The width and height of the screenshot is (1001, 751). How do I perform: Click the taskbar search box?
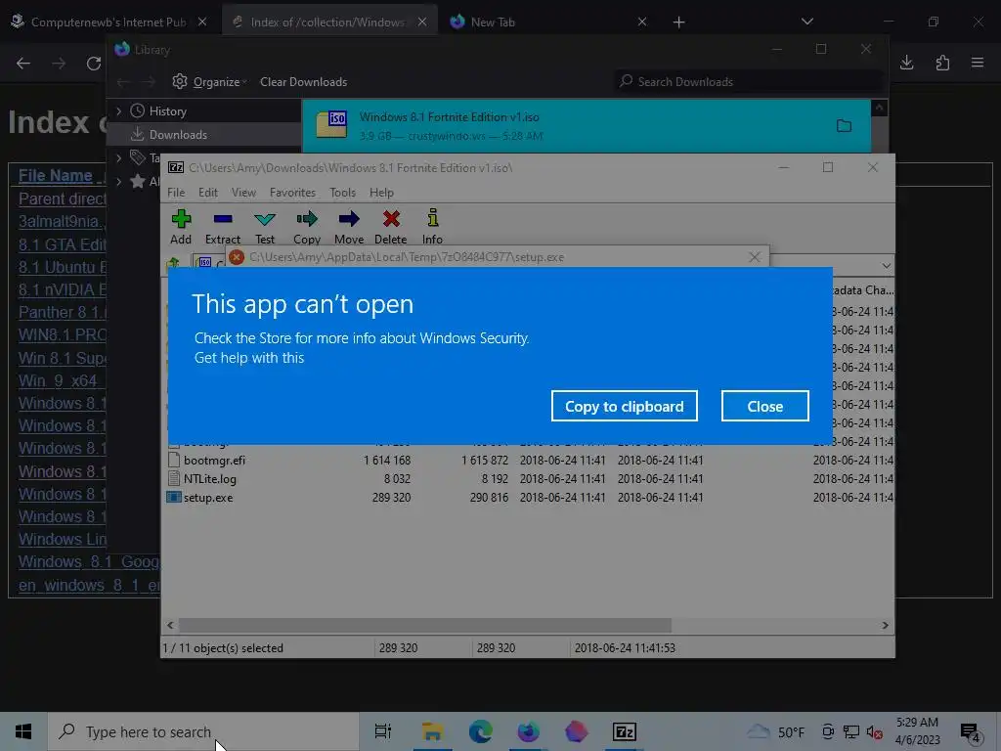tap(203, 731)
